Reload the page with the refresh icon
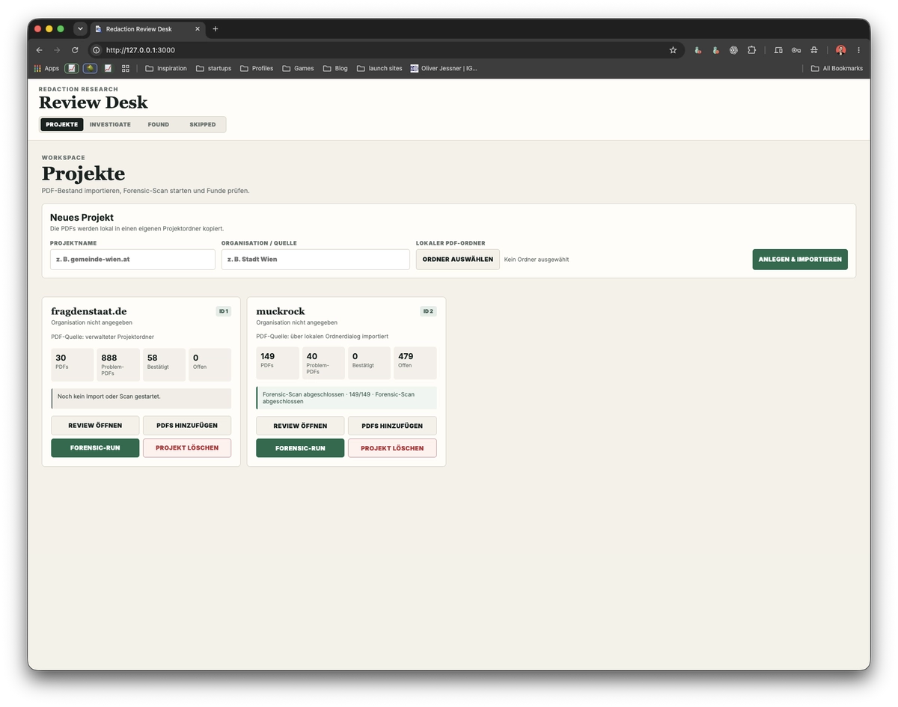 coord(75,50)
